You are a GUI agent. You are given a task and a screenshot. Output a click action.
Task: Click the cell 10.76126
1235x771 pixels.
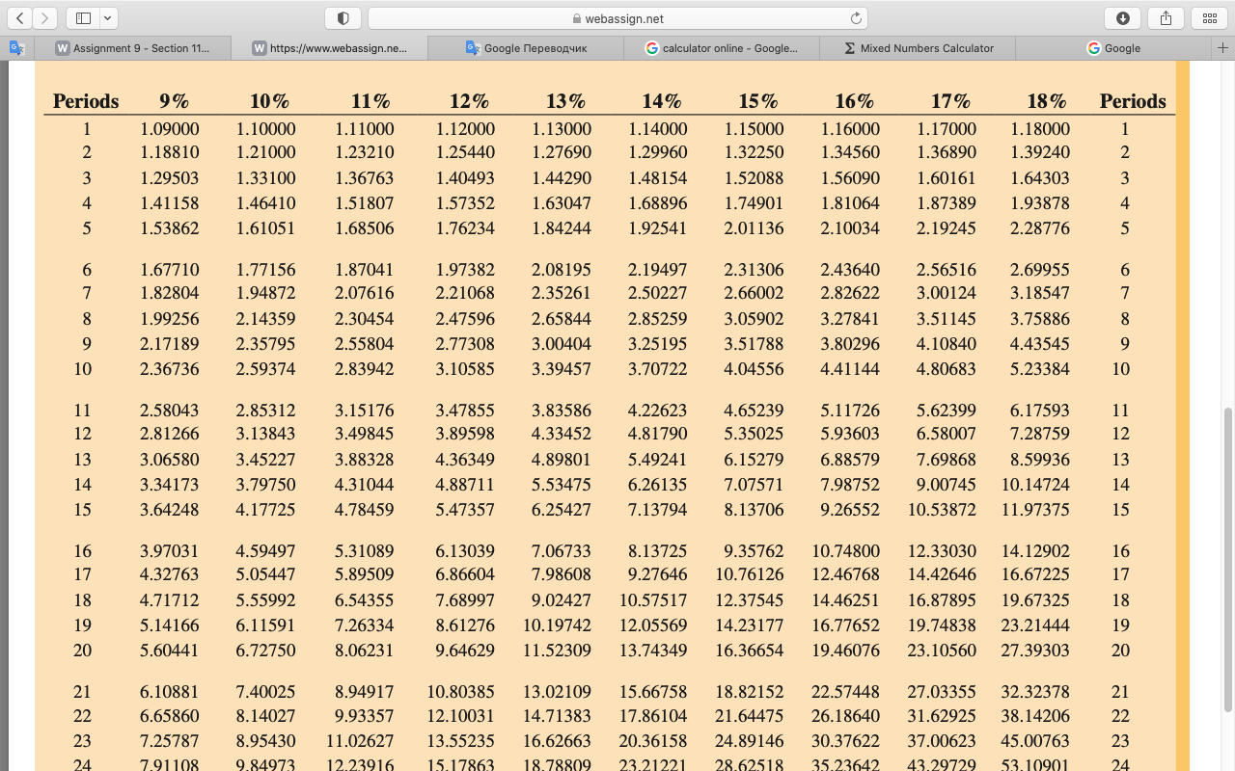(750, 574)
